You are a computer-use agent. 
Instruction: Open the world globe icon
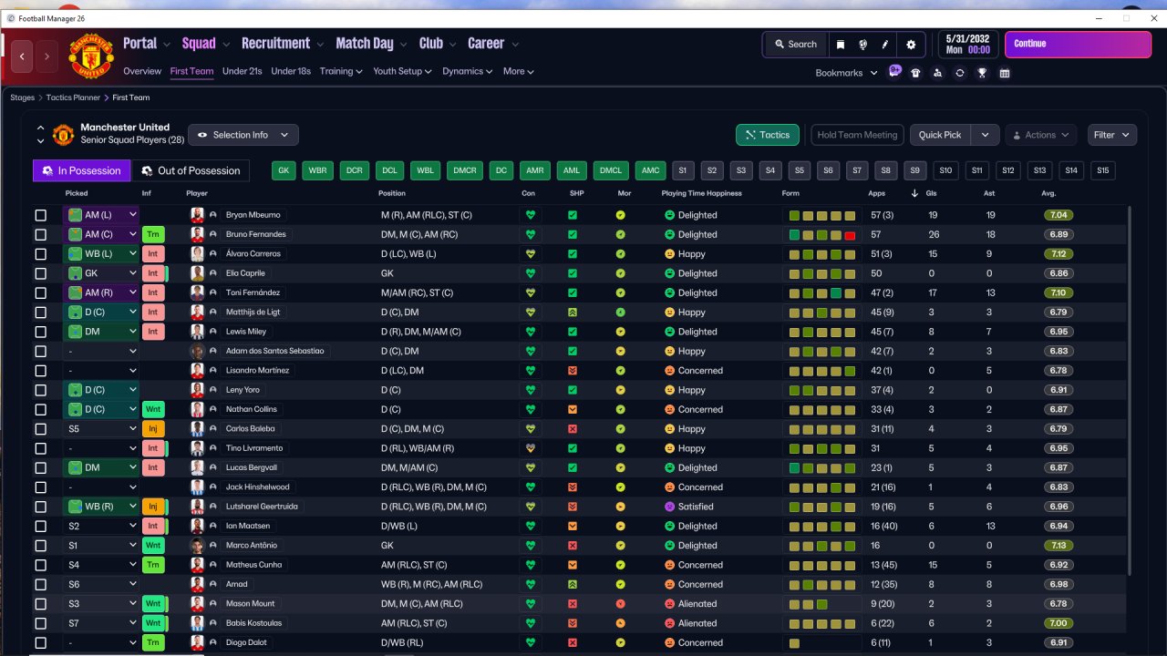pyautogui.click(x=862, y=44)
